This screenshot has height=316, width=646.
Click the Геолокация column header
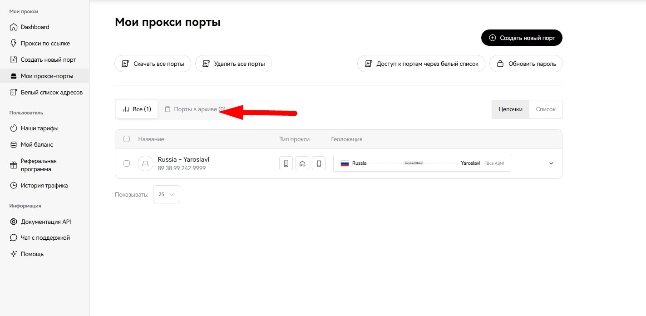click(x=347, y=139)
